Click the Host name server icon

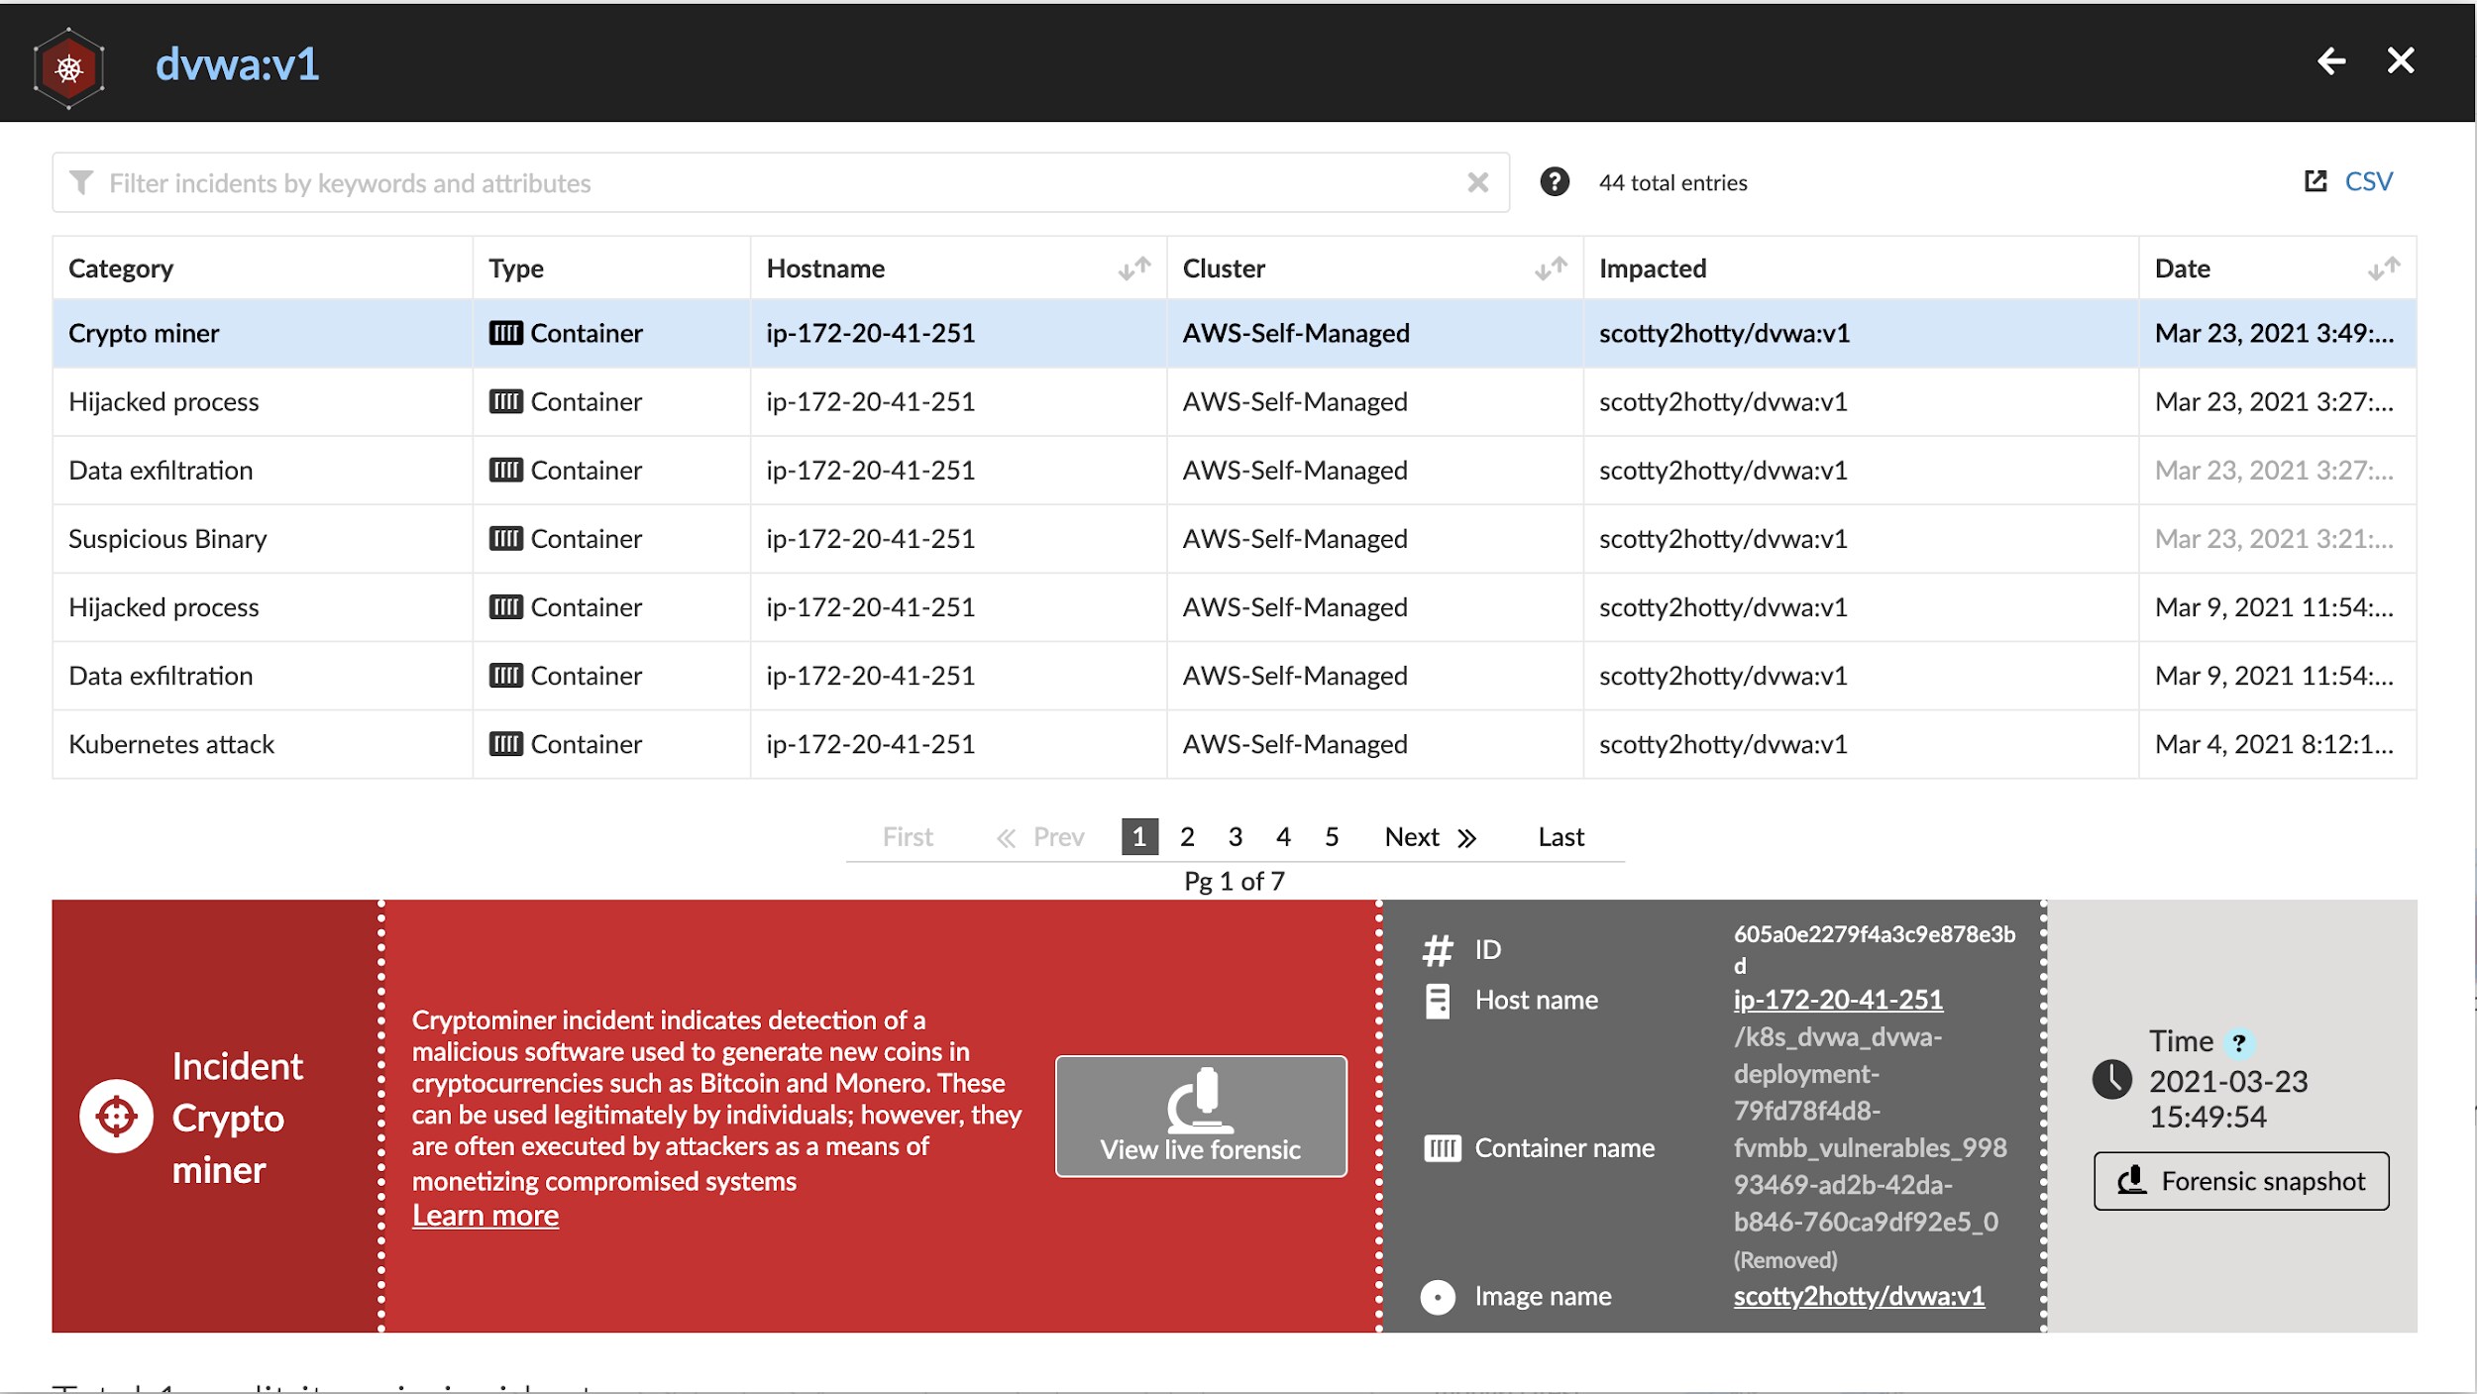click(x=1438, y=1001)
